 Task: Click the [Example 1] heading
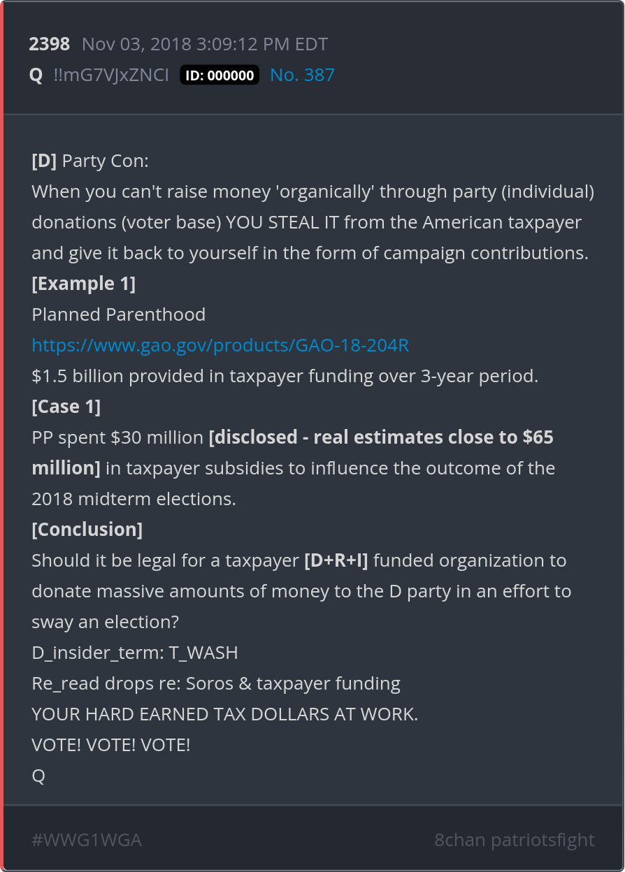click(84, 284)
